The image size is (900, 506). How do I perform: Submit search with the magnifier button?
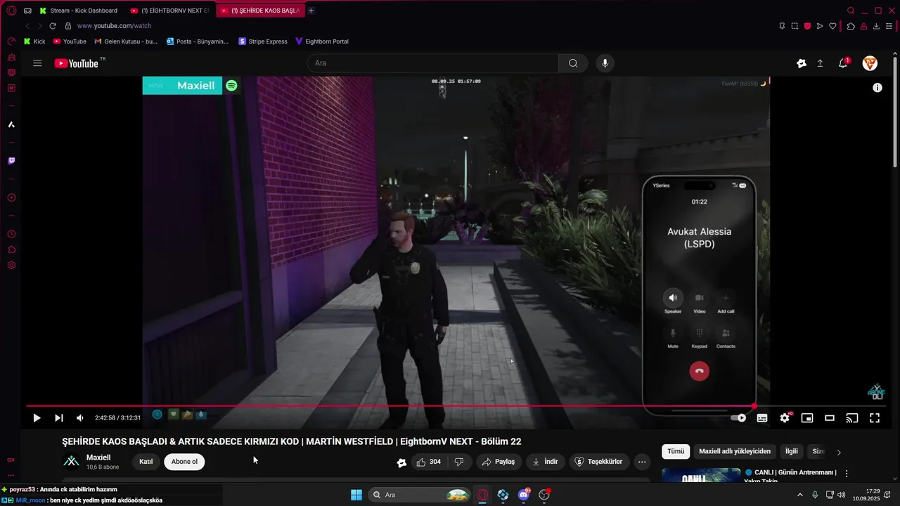573,63
